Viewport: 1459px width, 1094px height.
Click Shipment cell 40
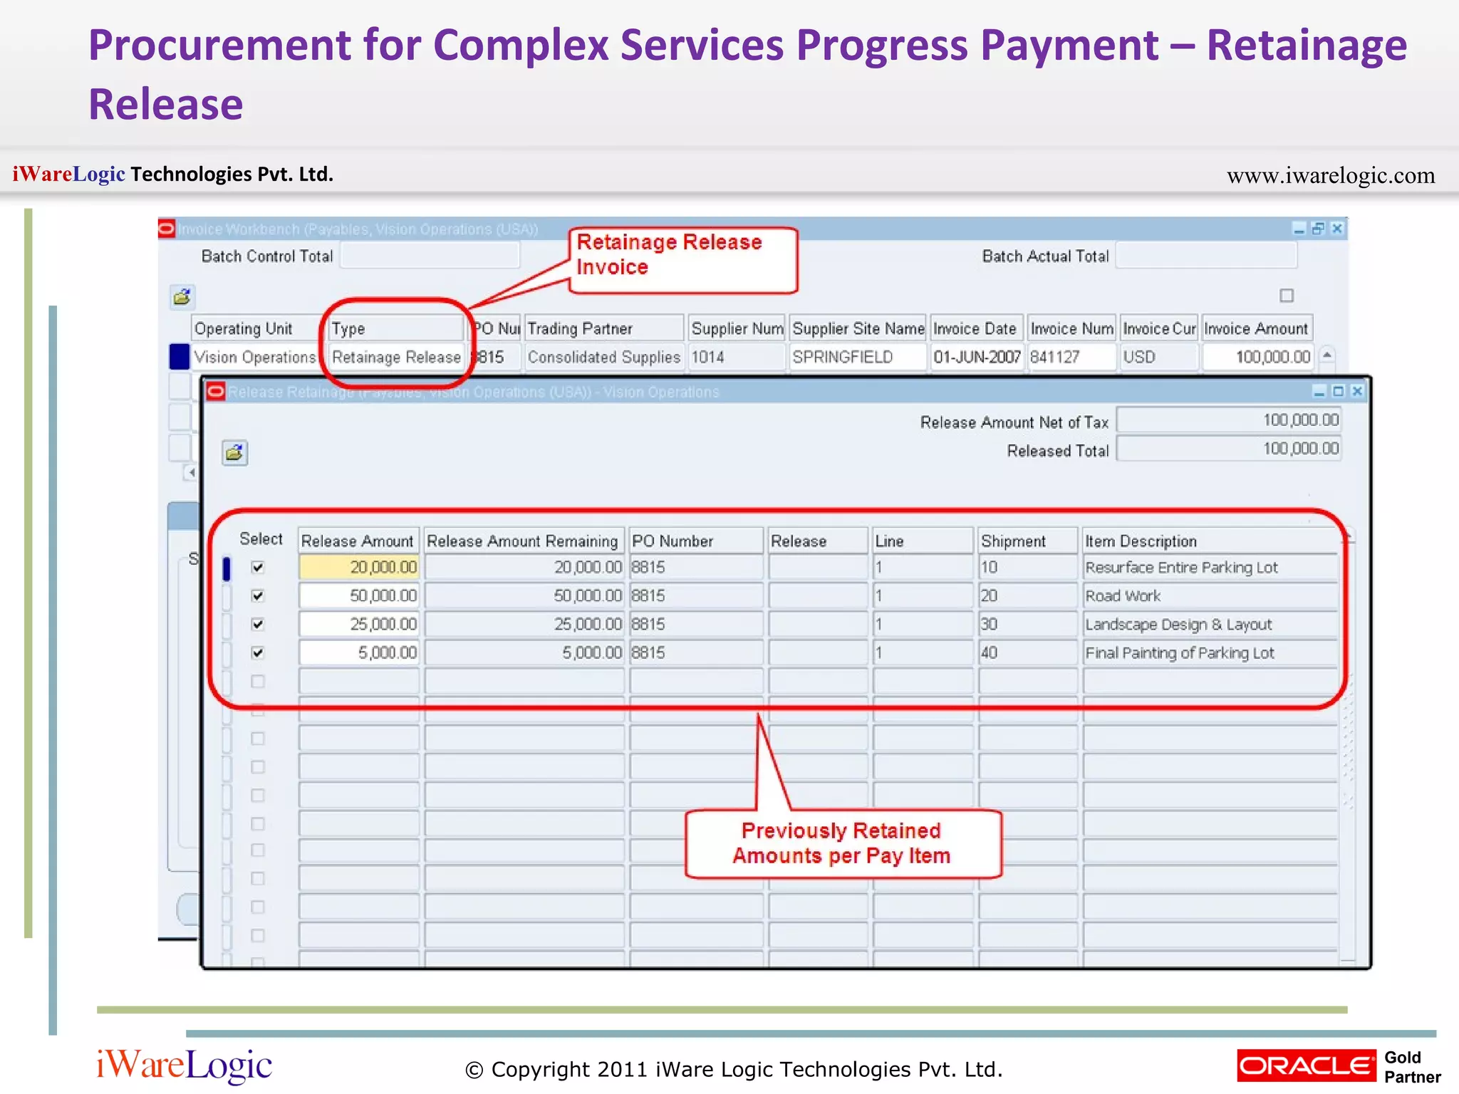(x=1027, y=653)
